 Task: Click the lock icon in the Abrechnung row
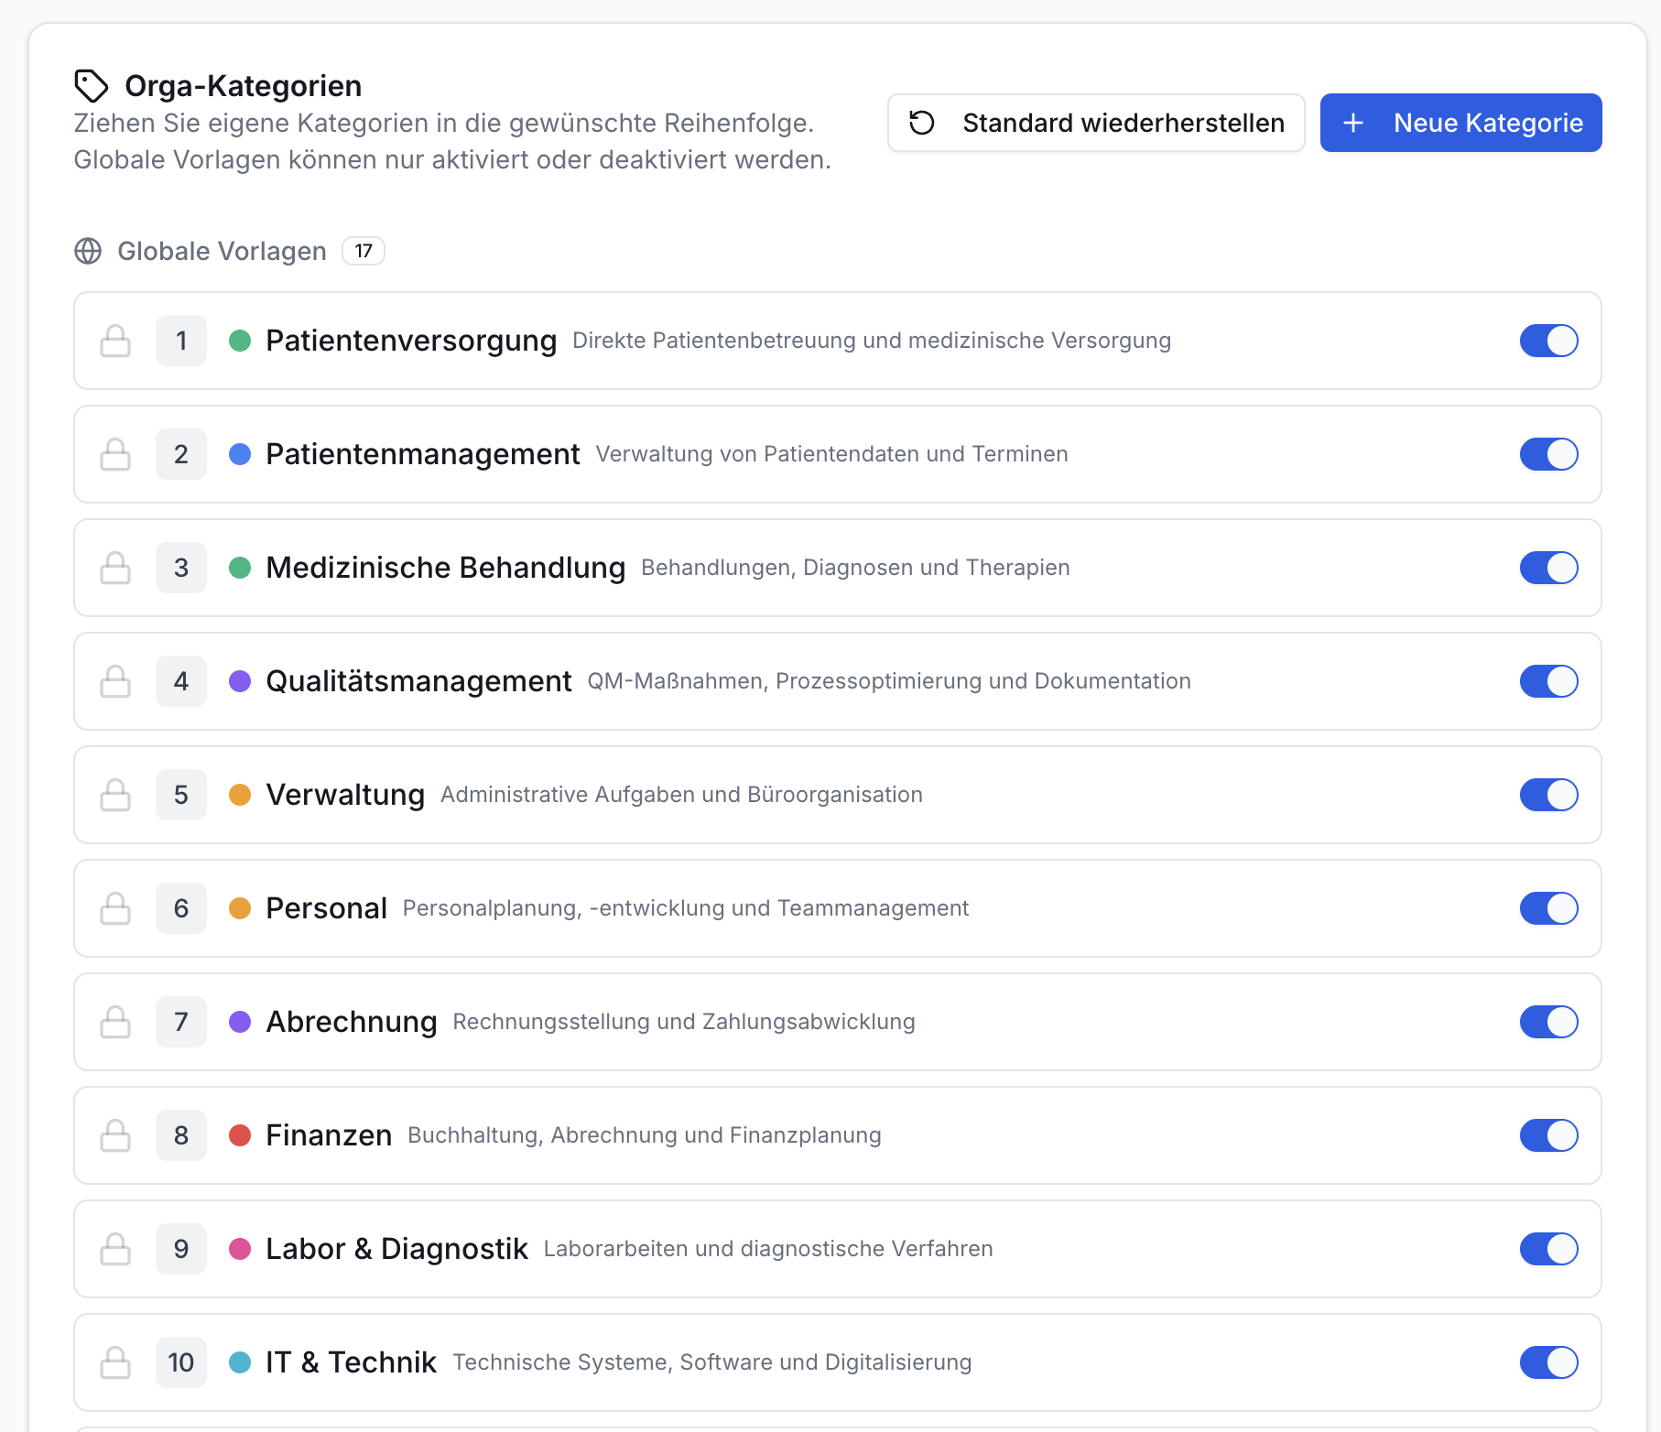point(115,1022)
